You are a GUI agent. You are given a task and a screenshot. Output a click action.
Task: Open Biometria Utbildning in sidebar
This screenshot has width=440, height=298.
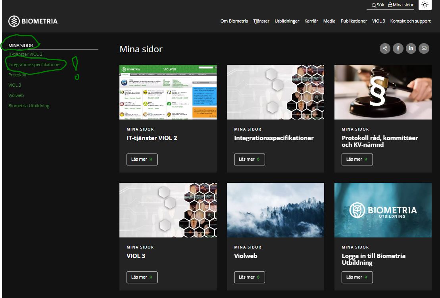[29, 106]
